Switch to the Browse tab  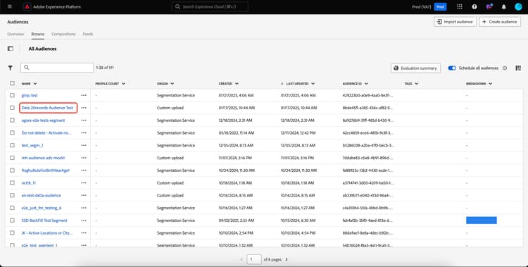click(x=38, y=34)
